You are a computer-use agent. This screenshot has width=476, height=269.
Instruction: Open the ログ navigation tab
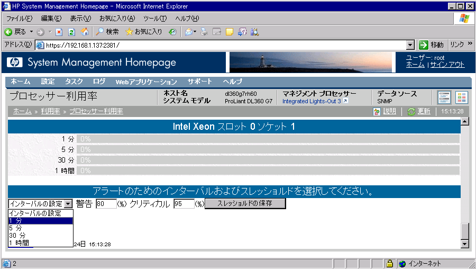[x=99, y=82]
